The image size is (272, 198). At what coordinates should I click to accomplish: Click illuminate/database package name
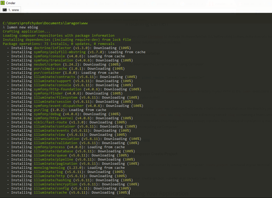pos(54,151)
